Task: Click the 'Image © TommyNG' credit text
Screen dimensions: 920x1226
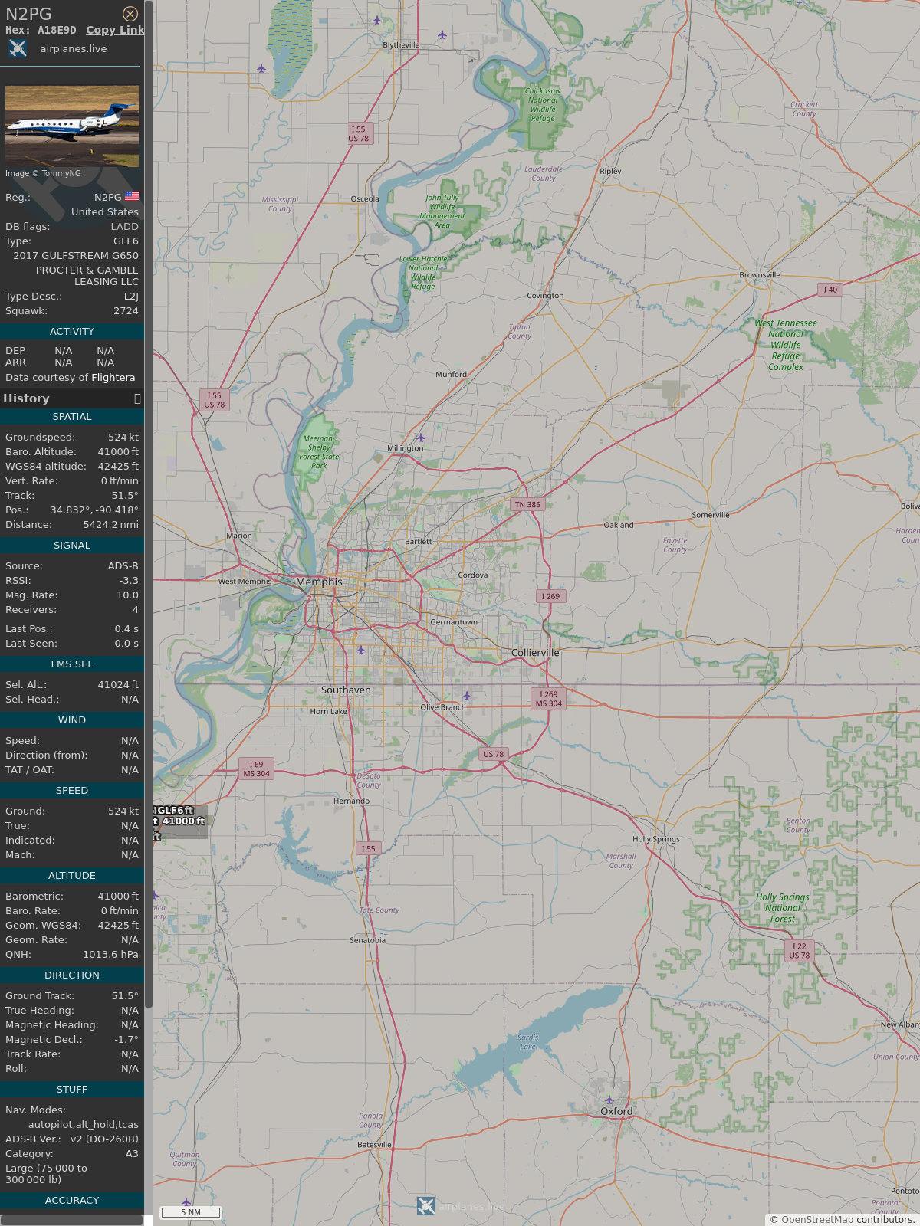Action: [x=43, y=174]
